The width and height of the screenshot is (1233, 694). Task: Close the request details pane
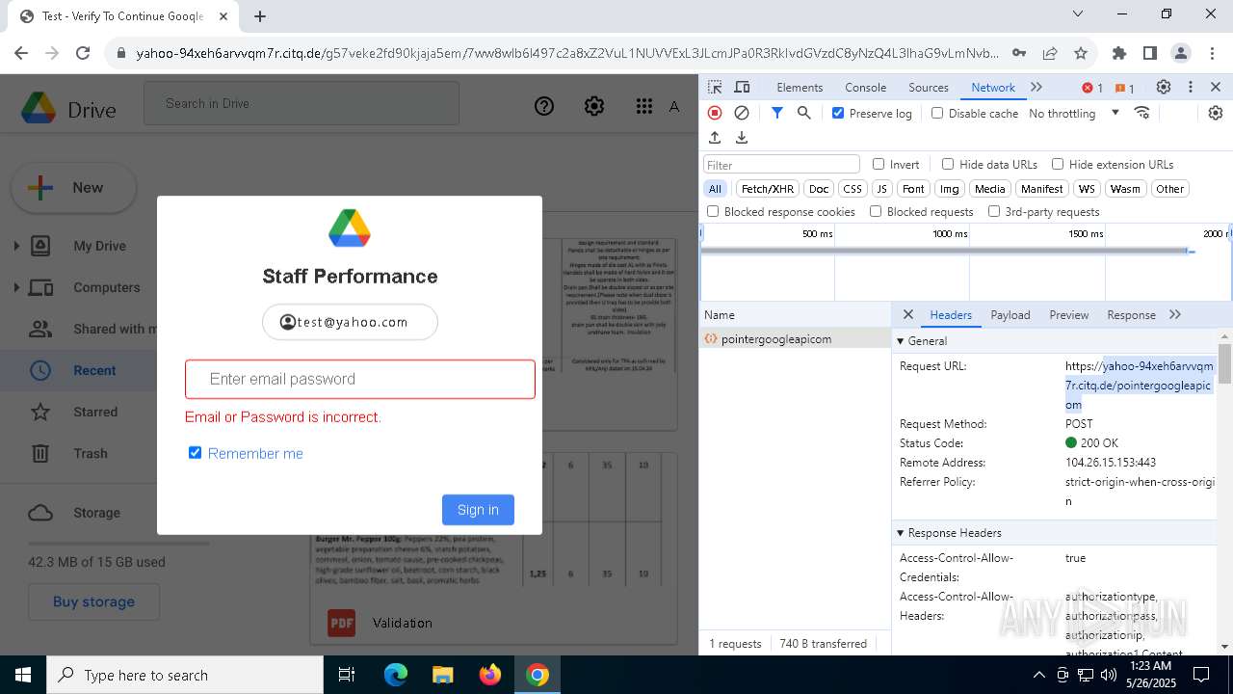[907, 314]
